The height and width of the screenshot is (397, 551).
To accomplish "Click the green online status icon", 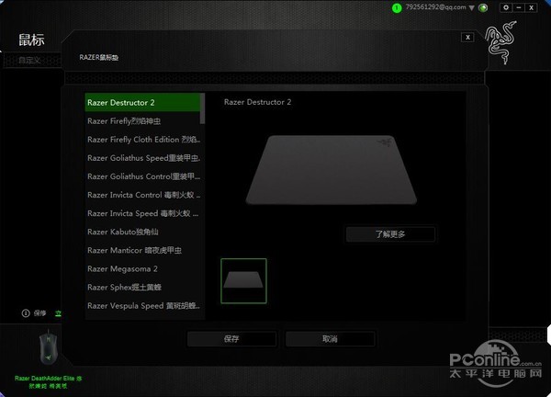I will (397, 7).
